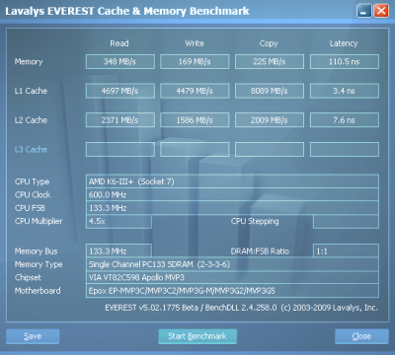Click Memory Type Single Channel PC133 SDRAM
395x355 pixels.
(232, 264)
